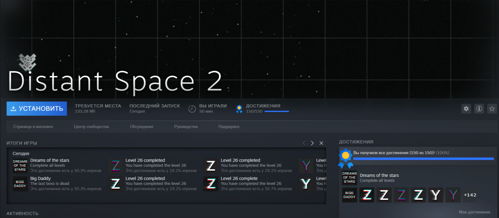Open Страница в магазине tab

33,127
